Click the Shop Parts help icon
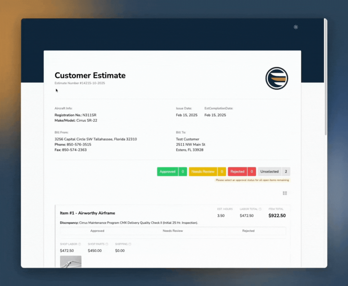This screenshot has height=286, width=348. [x=107, y=244]
